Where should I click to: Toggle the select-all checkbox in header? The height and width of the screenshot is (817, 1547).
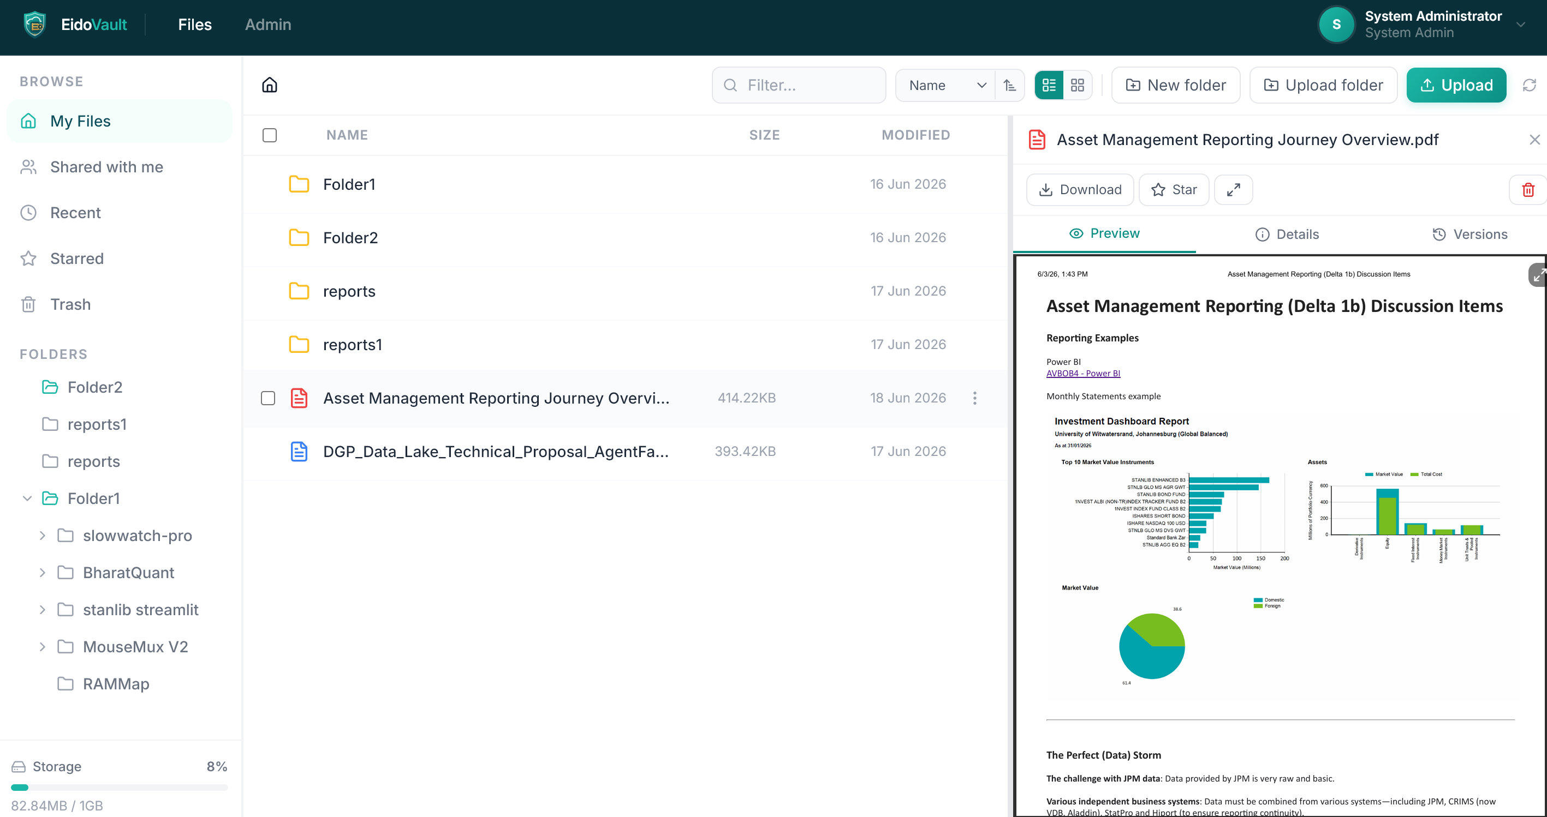tap(270, 135)
